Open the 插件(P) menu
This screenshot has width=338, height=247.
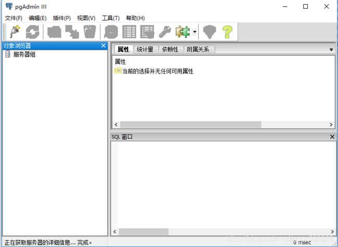point(62,18)
